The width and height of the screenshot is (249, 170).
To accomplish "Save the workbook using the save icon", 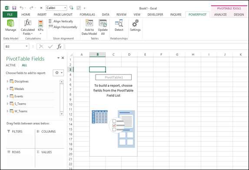I will (x=14, y=8).
